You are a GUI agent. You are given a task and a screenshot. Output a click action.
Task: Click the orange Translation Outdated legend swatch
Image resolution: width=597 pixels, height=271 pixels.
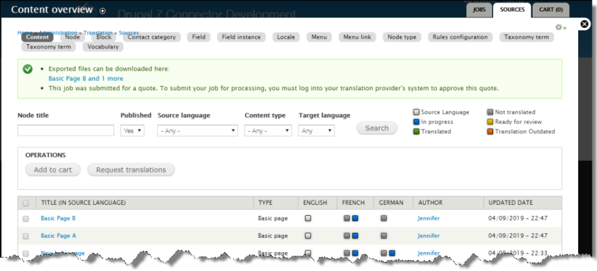pos(491,132)
